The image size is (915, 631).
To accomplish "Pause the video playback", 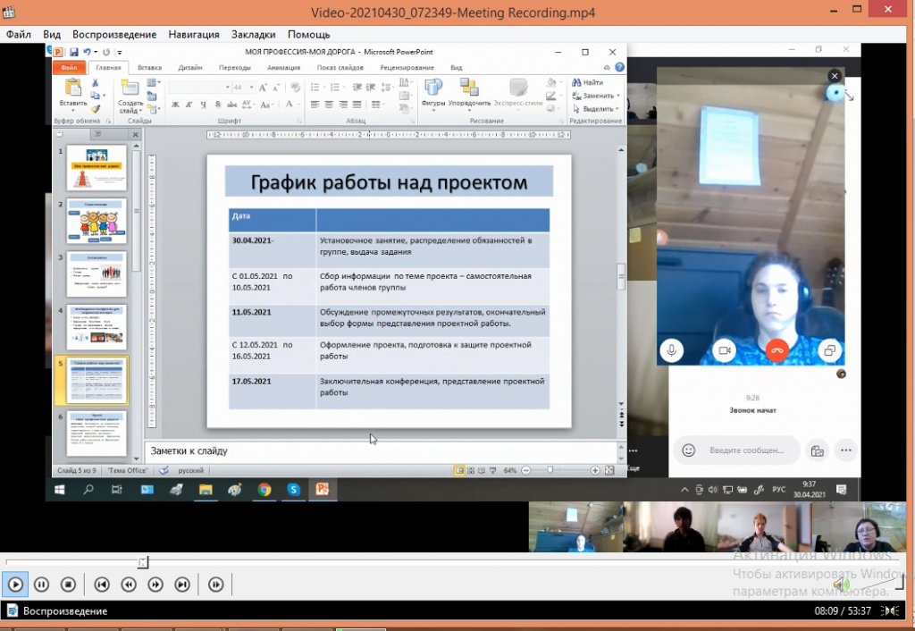I will pos(41,585).
